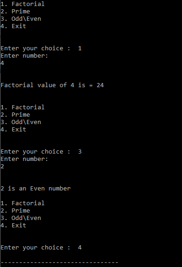Click 'Enter your choice : 3' line
This screenshot has height=267, width=182.
point(41,152)
